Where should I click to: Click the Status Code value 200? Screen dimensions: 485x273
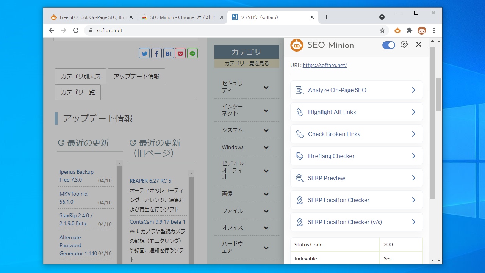[x=388, y=245]
